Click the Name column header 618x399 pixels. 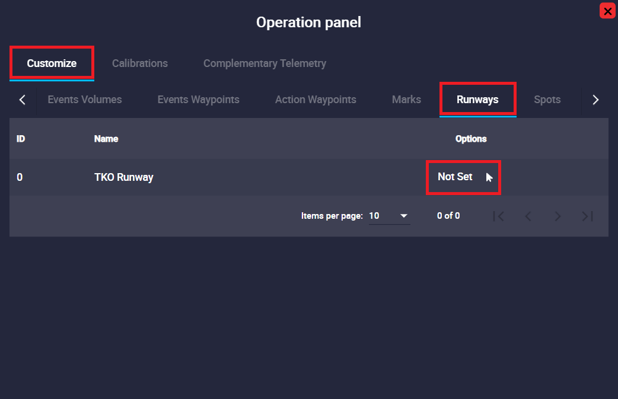[106, 139]
